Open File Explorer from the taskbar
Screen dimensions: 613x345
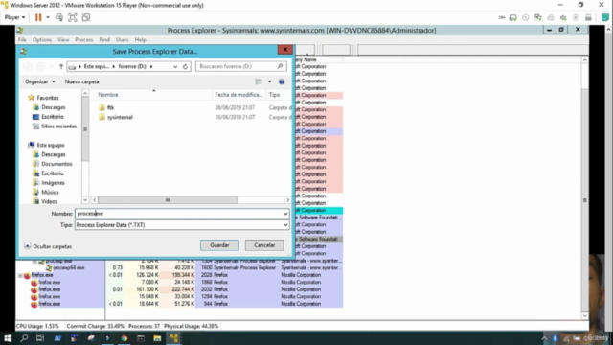(157, 338)
